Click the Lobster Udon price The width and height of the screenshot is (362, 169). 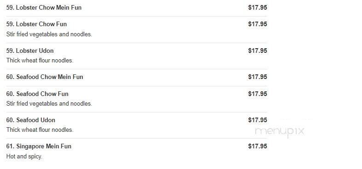click(x=258, y=51)
